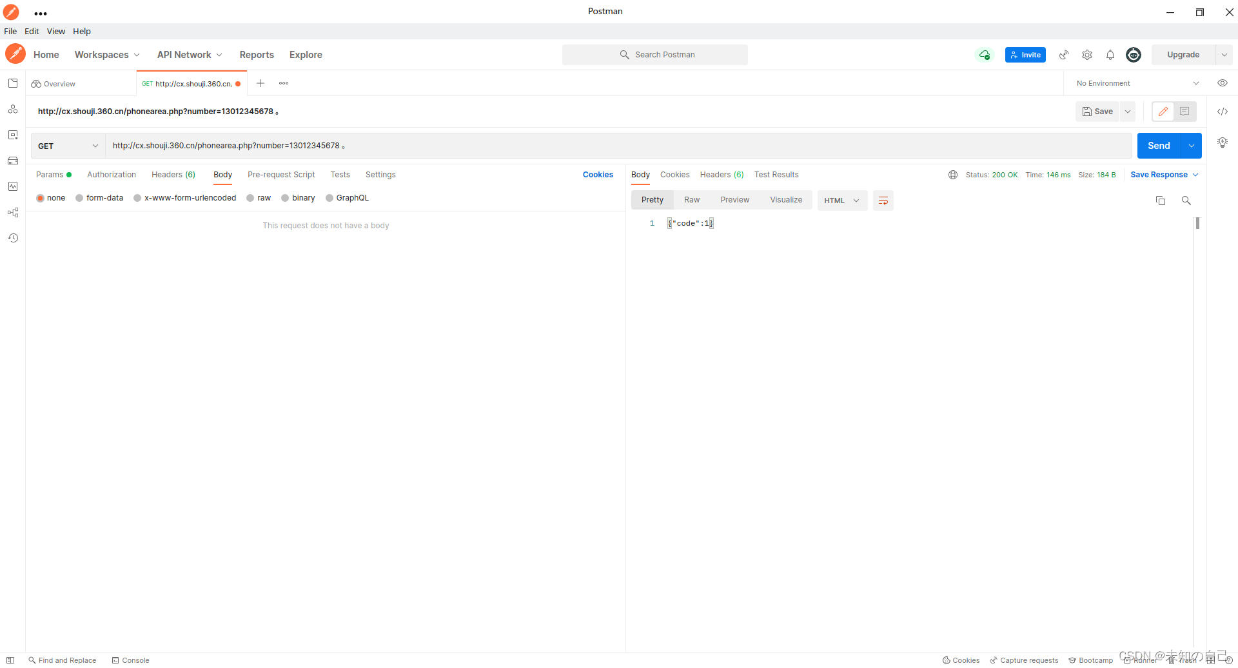The image size is (1238, 668).
Task: Click the network globe icon near Status
Action: (953, 175)
